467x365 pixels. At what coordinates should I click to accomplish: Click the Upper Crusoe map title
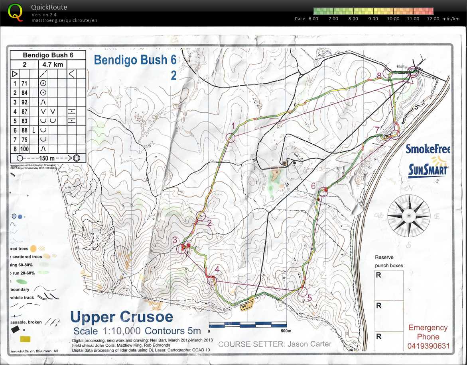[x=122, y=317]
